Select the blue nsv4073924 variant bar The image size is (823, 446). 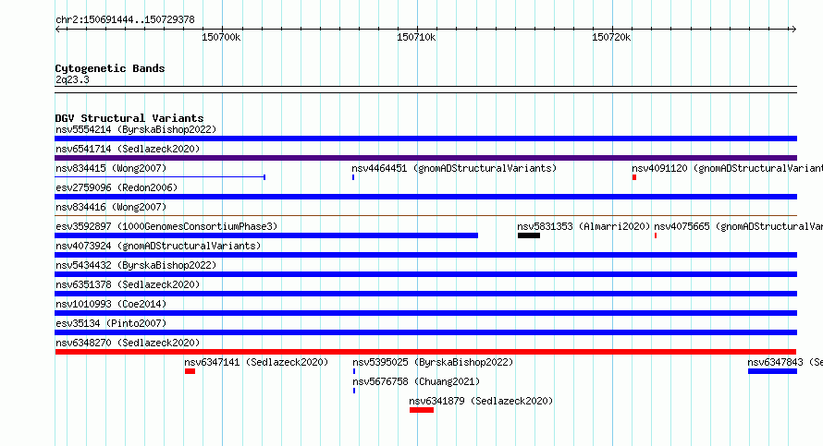pyautogui.click(x=425, y=255)
